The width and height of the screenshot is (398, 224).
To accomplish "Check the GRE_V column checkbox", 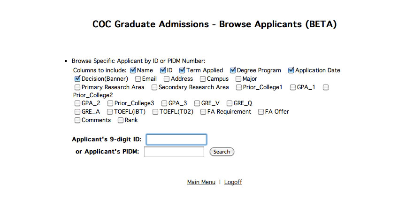I will pyautogui.click(x=197, y=103).
